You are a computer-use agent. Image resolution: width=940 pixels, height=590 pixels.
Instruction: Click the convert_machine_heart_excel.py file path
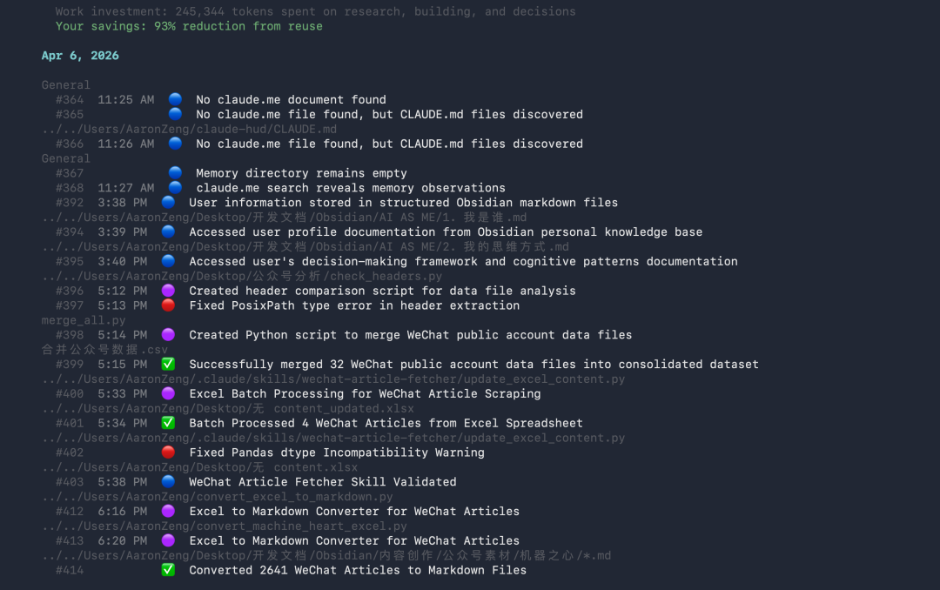point(225,526)
